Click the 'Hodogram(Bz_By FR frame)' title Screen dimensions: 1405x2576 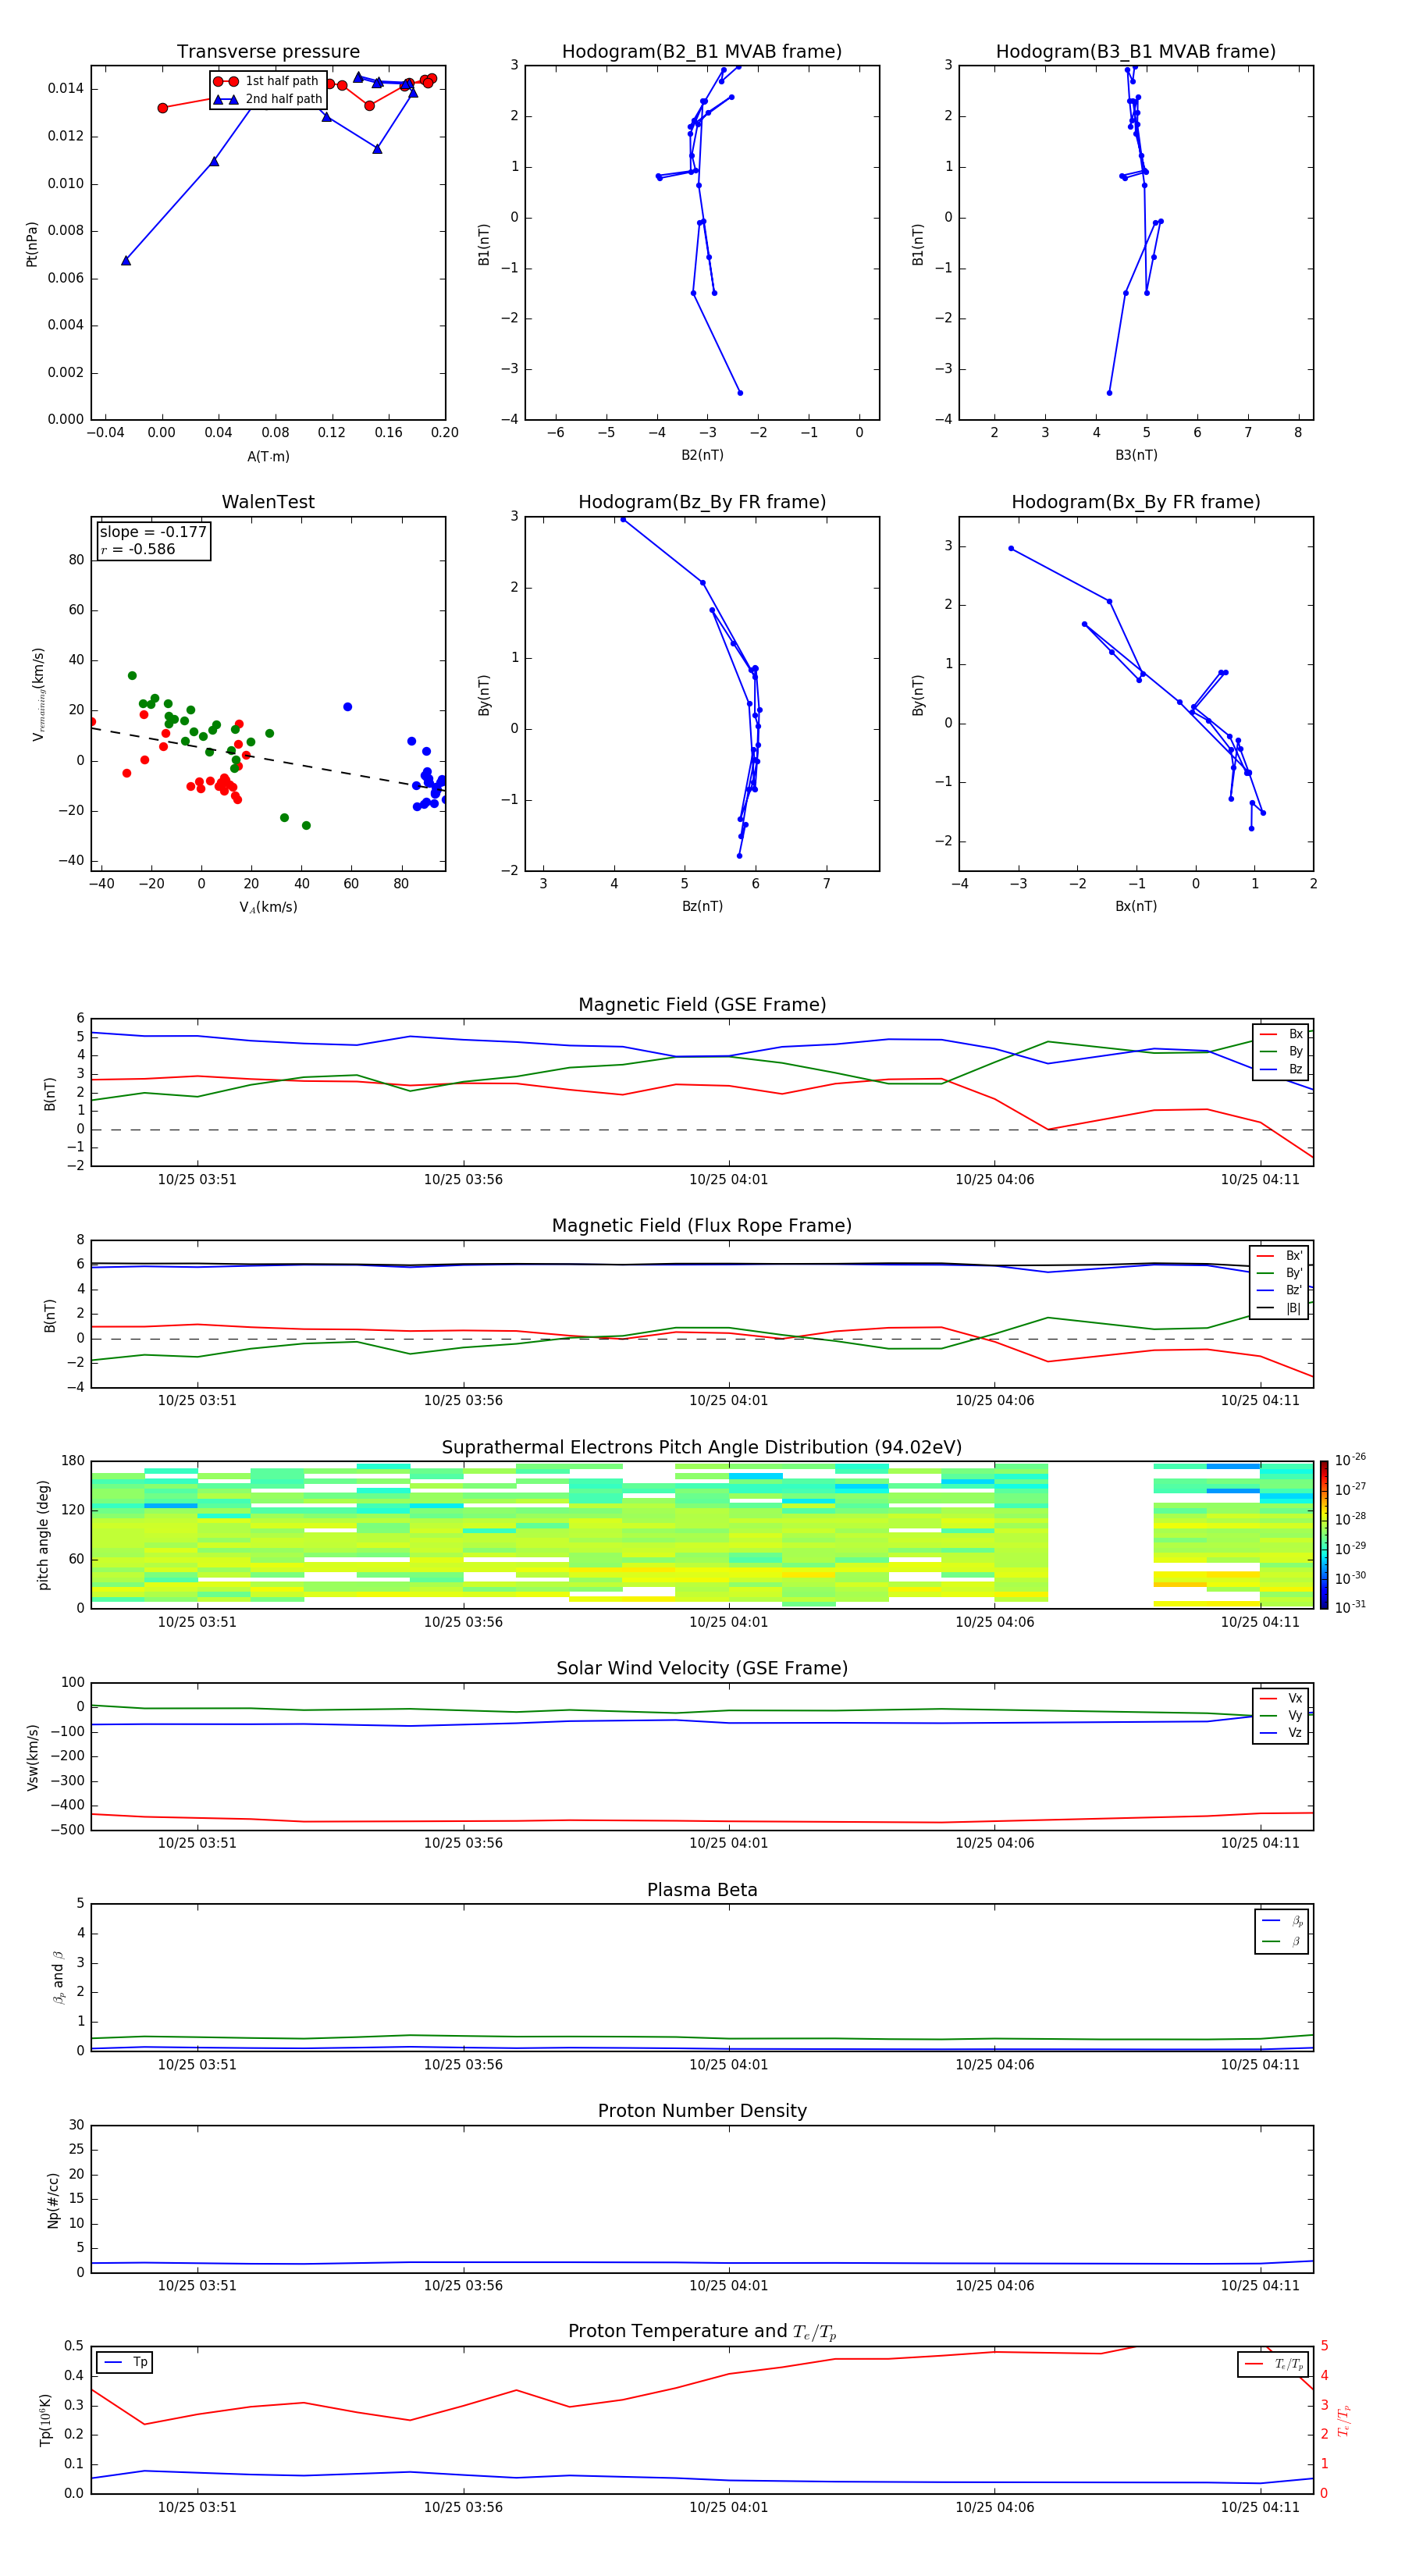coord(702,502)
